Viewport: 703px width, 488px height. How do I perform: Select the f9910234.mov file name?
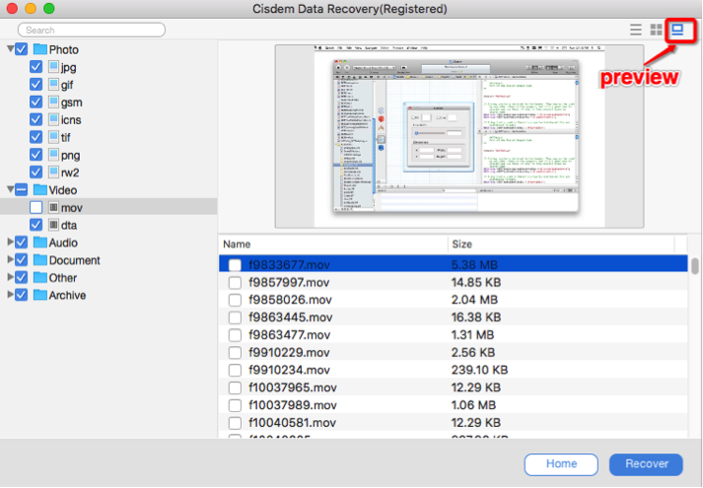[289, 370]
